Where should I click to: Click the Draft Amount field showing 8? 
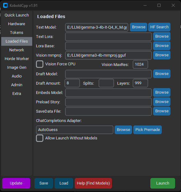(x=72, y=83)
